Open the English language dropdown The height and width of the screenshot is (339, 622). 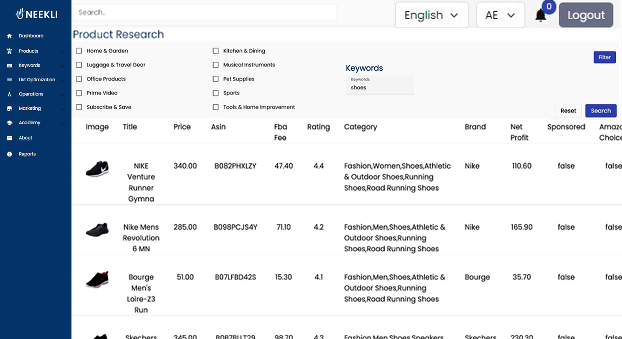[x=432, y=15]
